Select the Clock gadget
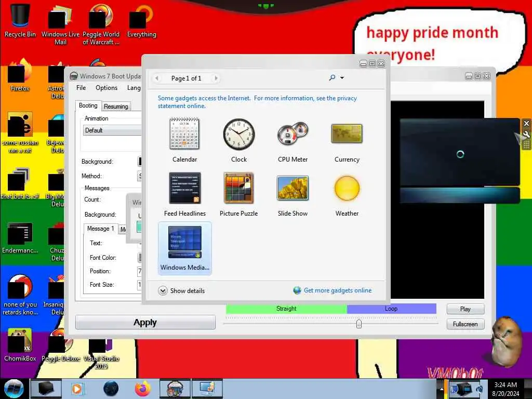 [239, 140]
